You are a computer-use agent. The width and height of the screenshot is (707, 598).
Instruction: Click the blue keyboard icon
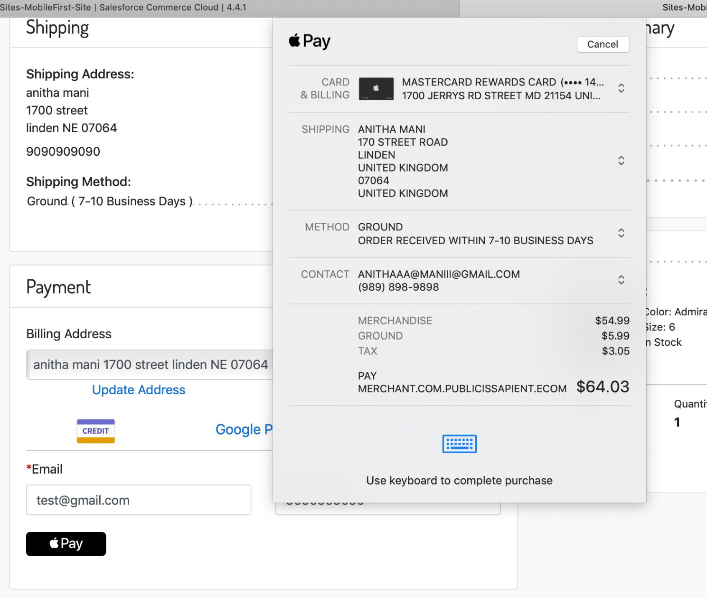459,444
